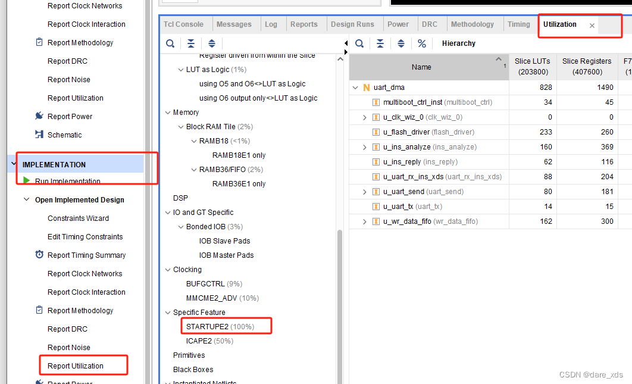Click the Report Power icon in the sidebar
Viewport: 632px width, 384px height.
point(37,116)
